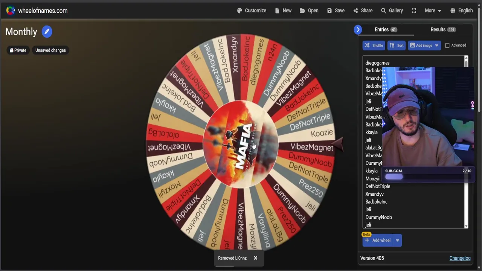Collapse the entries panel with blue arrow
Image resolution: width=482 pixels, height=271 pixels.
pyautogui.click(x=358, y=29)
